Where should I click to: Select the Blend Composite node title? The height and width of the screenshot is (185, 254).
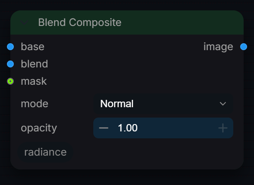(79, 22)
